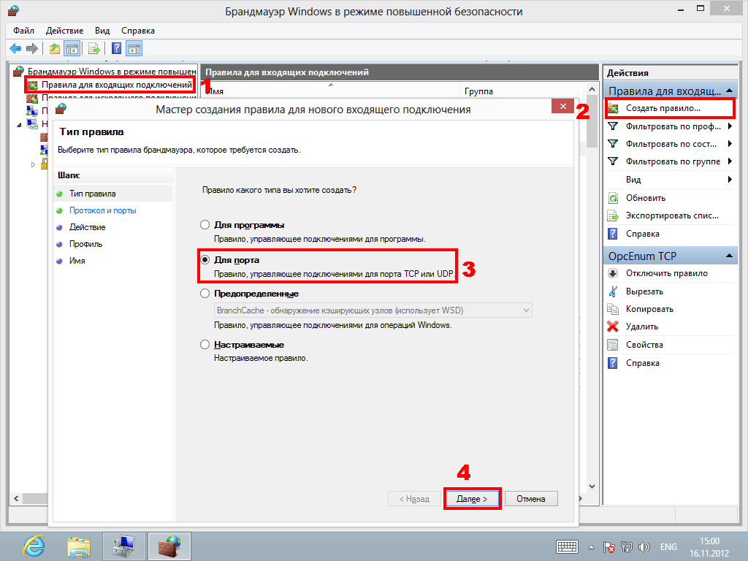Open the 'Действие' menu
748x561 pixels.
[x=64, y=31]
